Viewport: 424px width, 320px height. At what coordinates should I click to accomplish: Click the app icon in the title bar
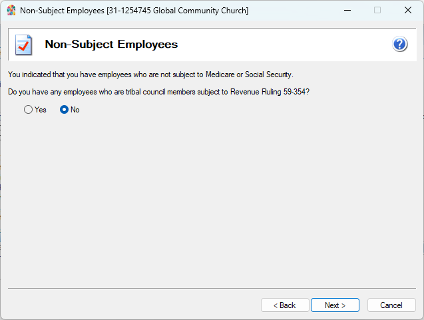(11, 10)
